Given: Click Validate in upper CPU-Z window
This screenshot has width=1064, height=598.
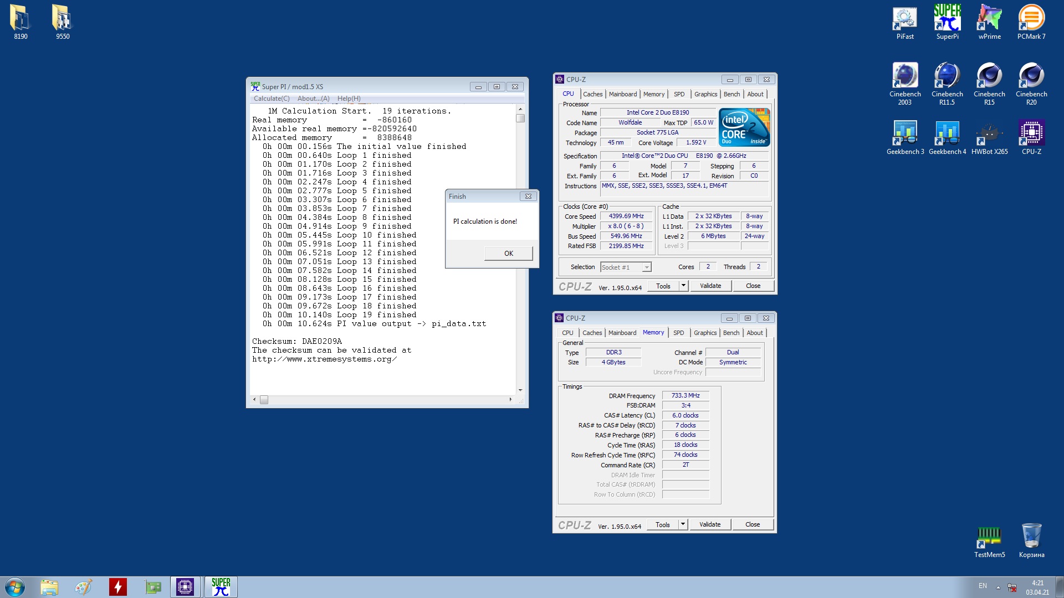Looking at the screenshot, I should 710,286.
